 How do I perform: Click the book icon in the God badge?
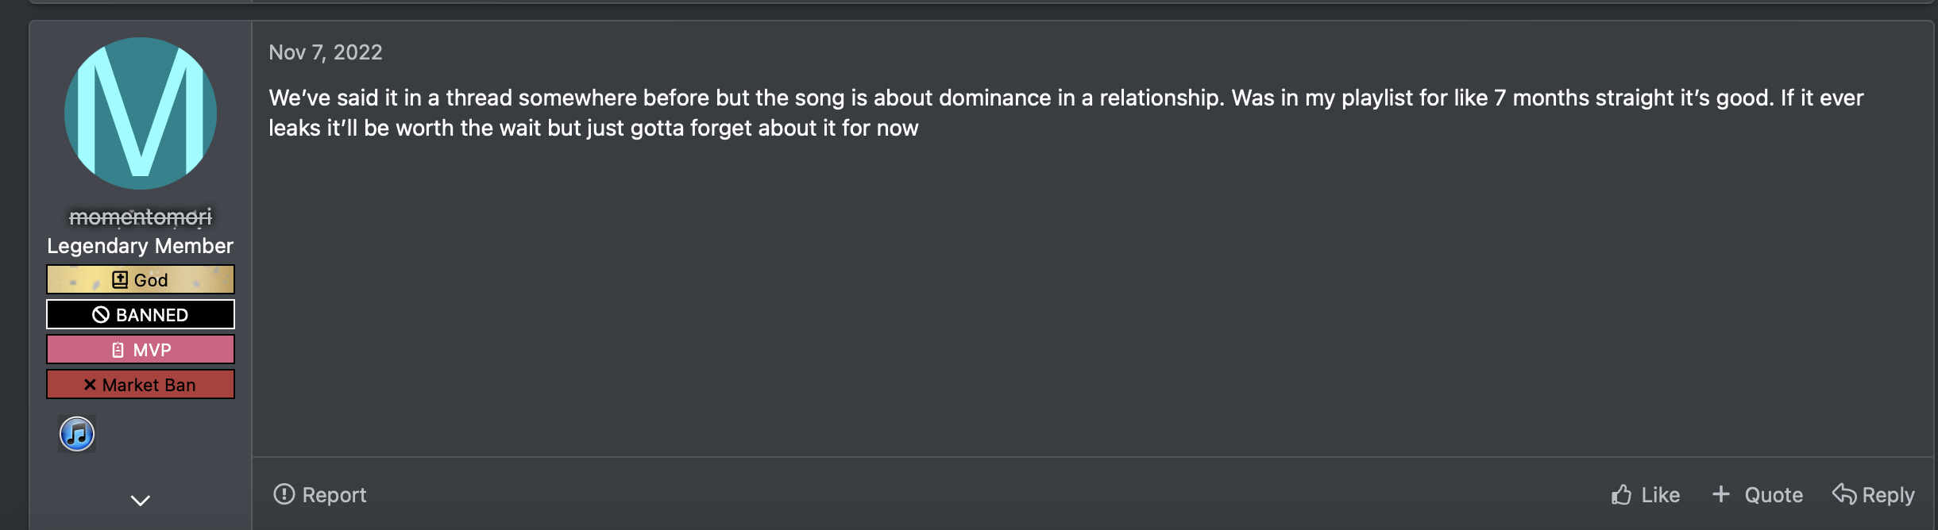120,280
